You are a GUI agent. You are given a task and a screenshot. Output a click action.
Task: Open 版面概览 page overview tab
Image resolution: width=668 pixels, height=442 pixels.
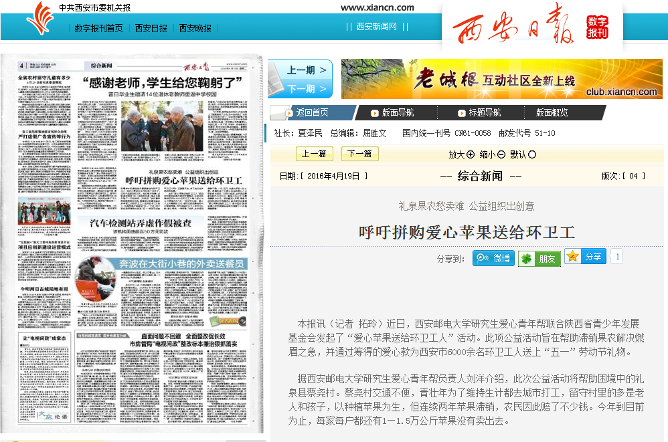click(552, 113)
